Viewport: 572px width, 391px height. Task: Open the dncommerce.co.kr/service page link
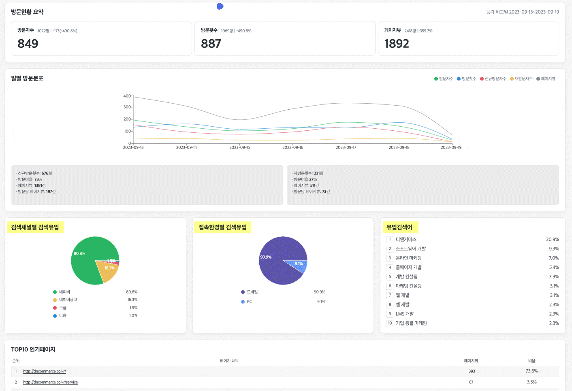click(x=50, y=382)
